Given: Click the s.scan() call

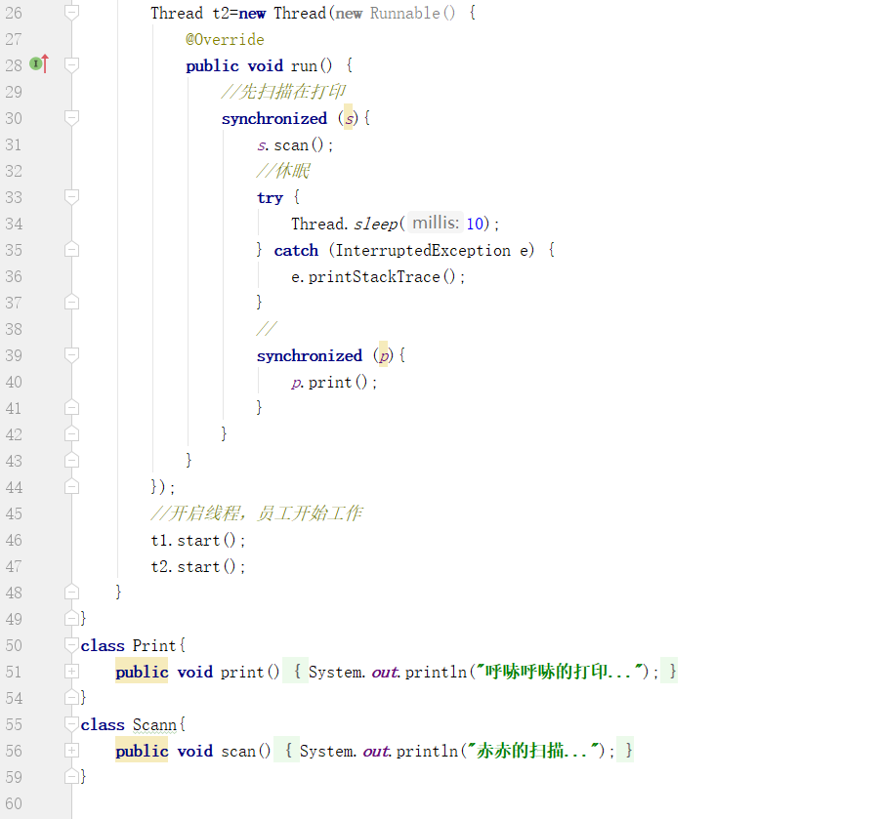Looking at the screenshot, I should click(x=295, y=145).
